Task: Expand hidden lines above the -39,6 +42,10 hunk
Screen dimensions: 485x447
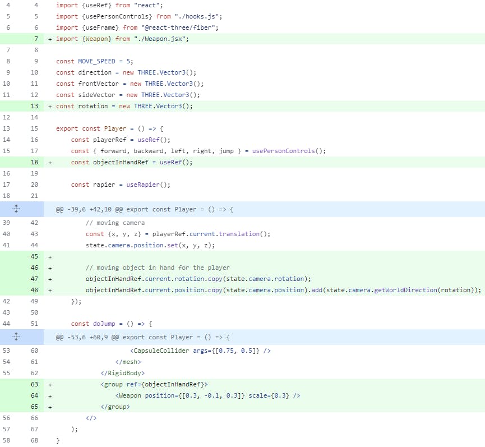Action: pos(16,209)
